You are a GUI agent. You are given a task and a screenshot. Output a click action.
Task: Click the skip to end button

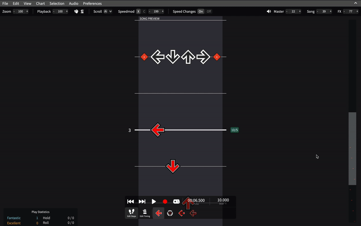click(x=142, y=202)
